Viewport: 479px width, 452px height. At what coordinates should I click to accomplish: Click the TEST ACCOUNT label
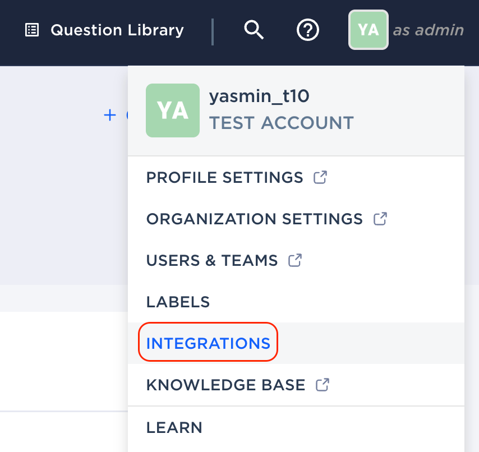click(x=281, y=123)
